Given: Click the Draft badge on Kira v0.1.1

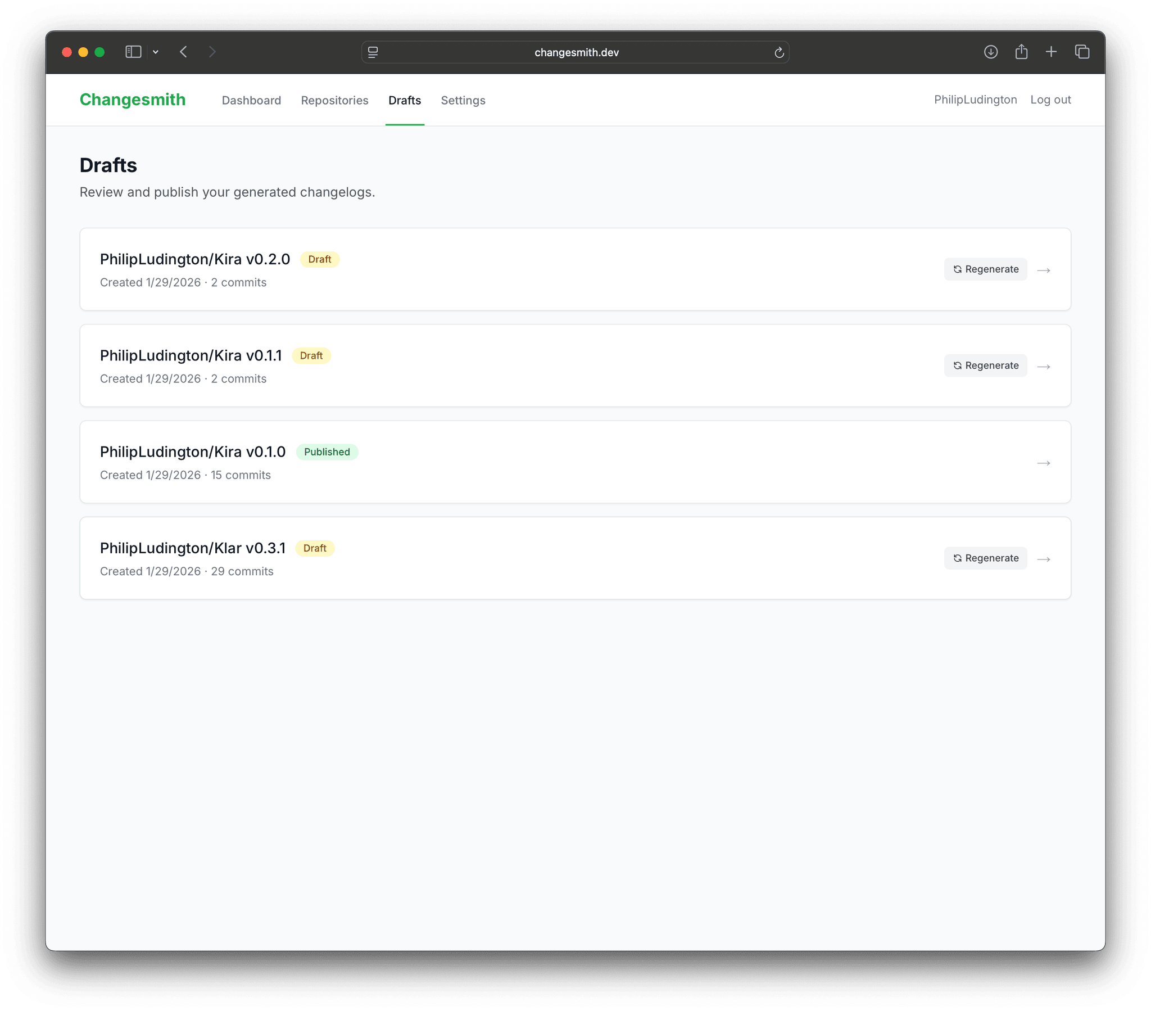Looking at the screenshot, I should [311, 355].
